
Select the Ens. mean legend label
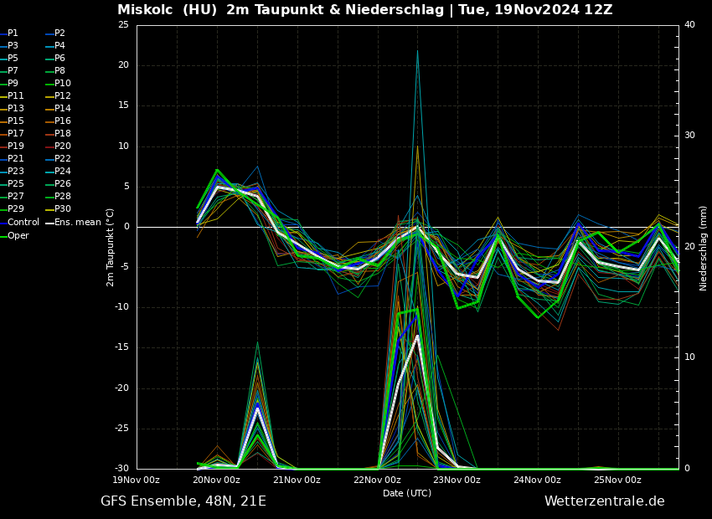tap(77, 223)
